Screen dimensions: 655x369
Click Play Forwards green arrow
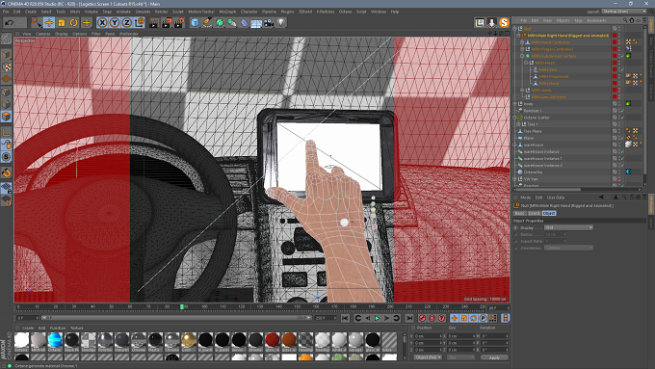point(377,319)
